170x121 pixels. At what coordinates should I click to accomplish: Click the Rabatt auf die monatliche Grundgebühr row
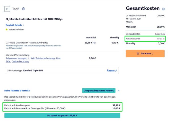(62, 108)
